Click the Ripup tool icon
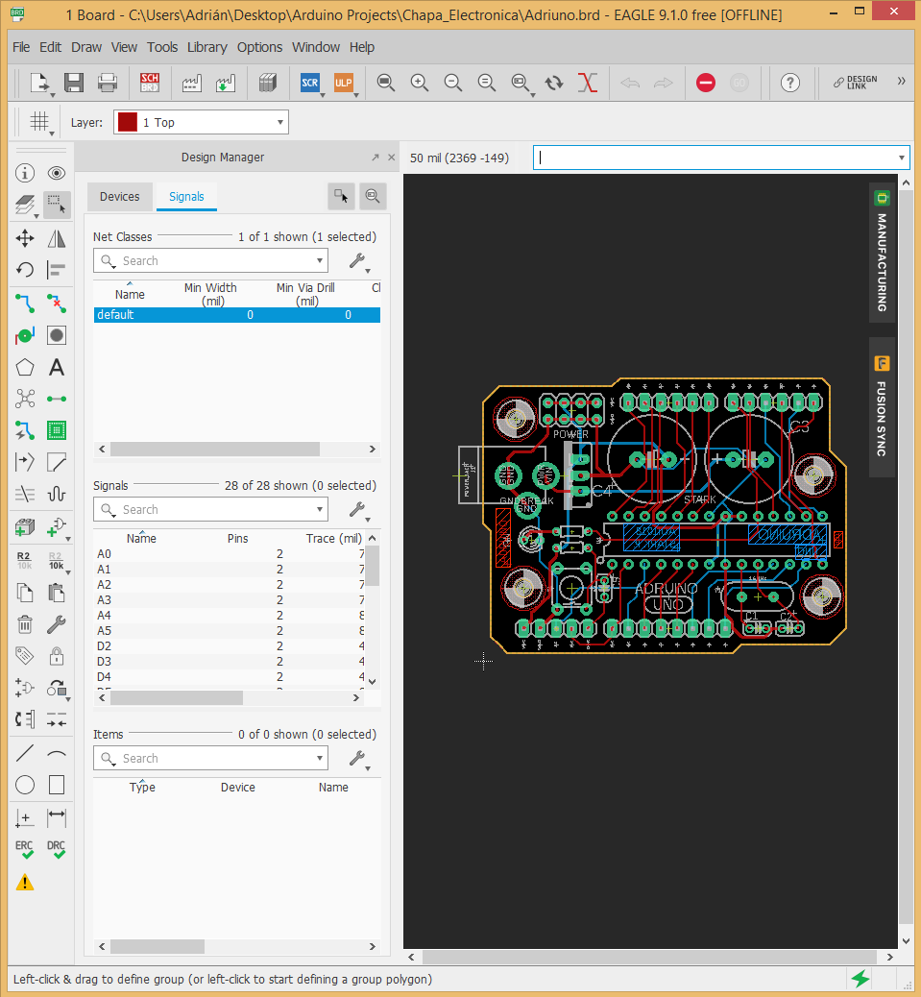This screenshot has height=997, width=921. [x=57, y=304]
